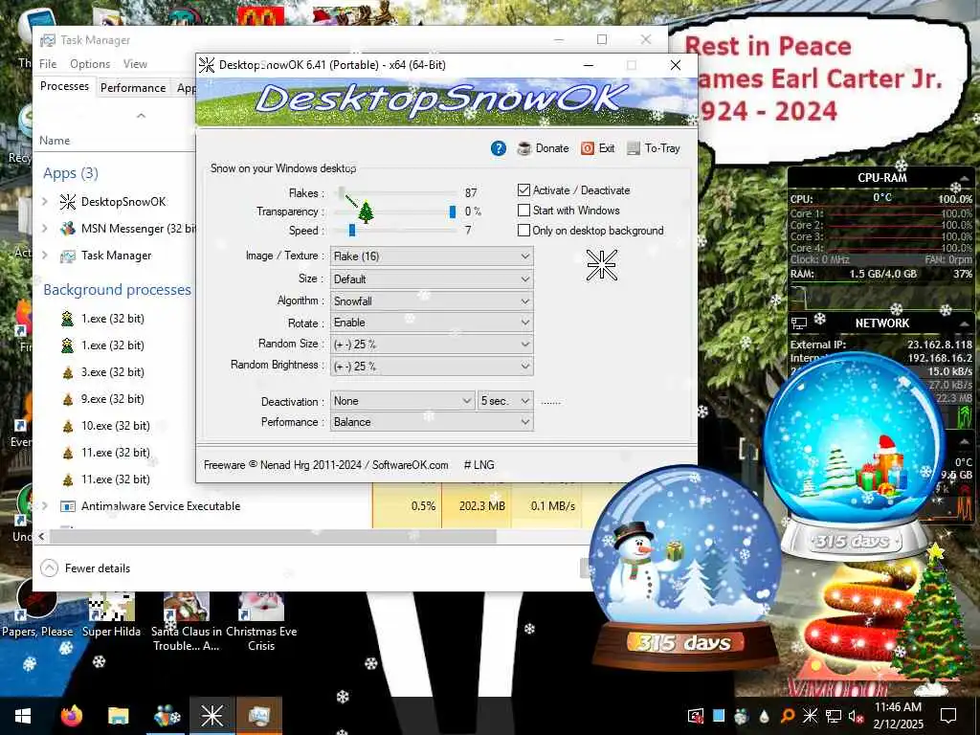This screenshot has height=735, width=980.
Task: Switch to the Performance tab
Action: click(133, 87)
